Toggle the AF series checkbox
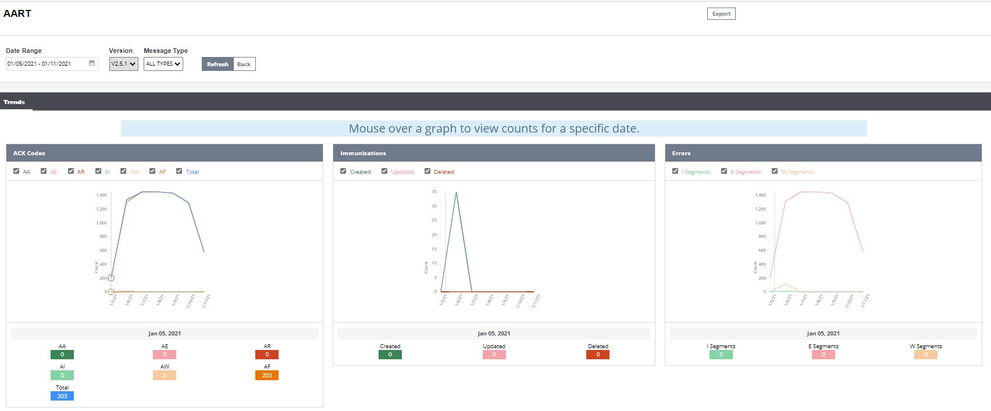 (152, 171)
